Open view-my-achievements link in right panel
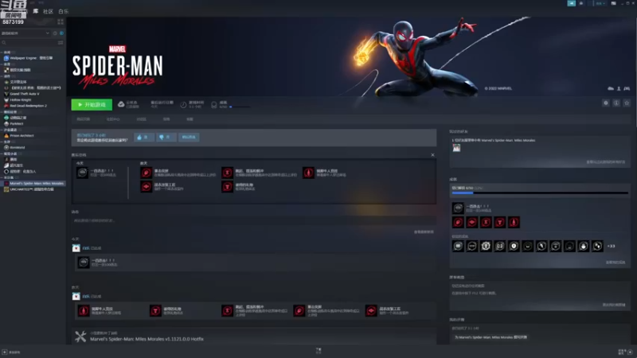Screen dimensions: 637x358 [616, 263]
